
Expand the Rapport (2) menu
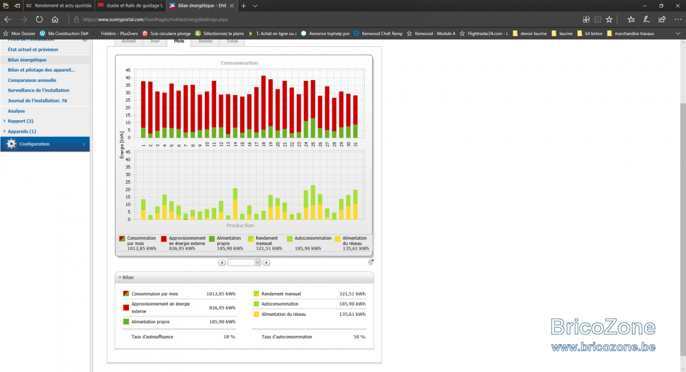click(x=20, y=121)
